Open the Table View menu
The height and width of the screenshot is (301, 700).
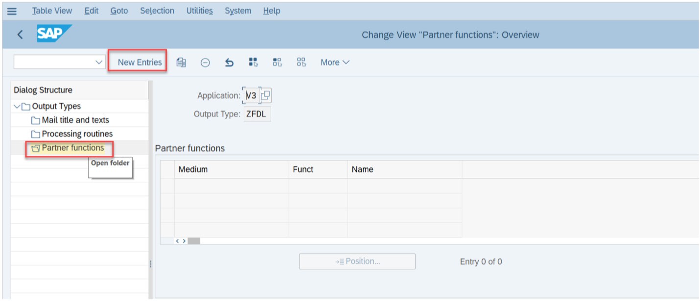(x=52, y=11)
